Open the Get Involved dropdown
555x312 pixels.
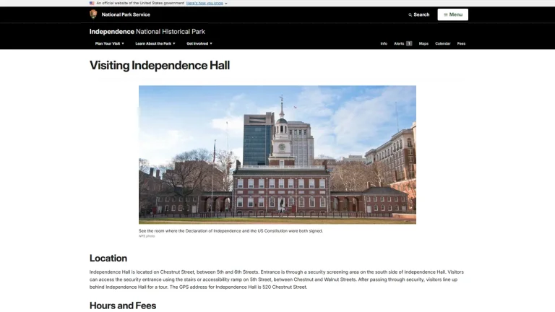(x=199, y=43)
